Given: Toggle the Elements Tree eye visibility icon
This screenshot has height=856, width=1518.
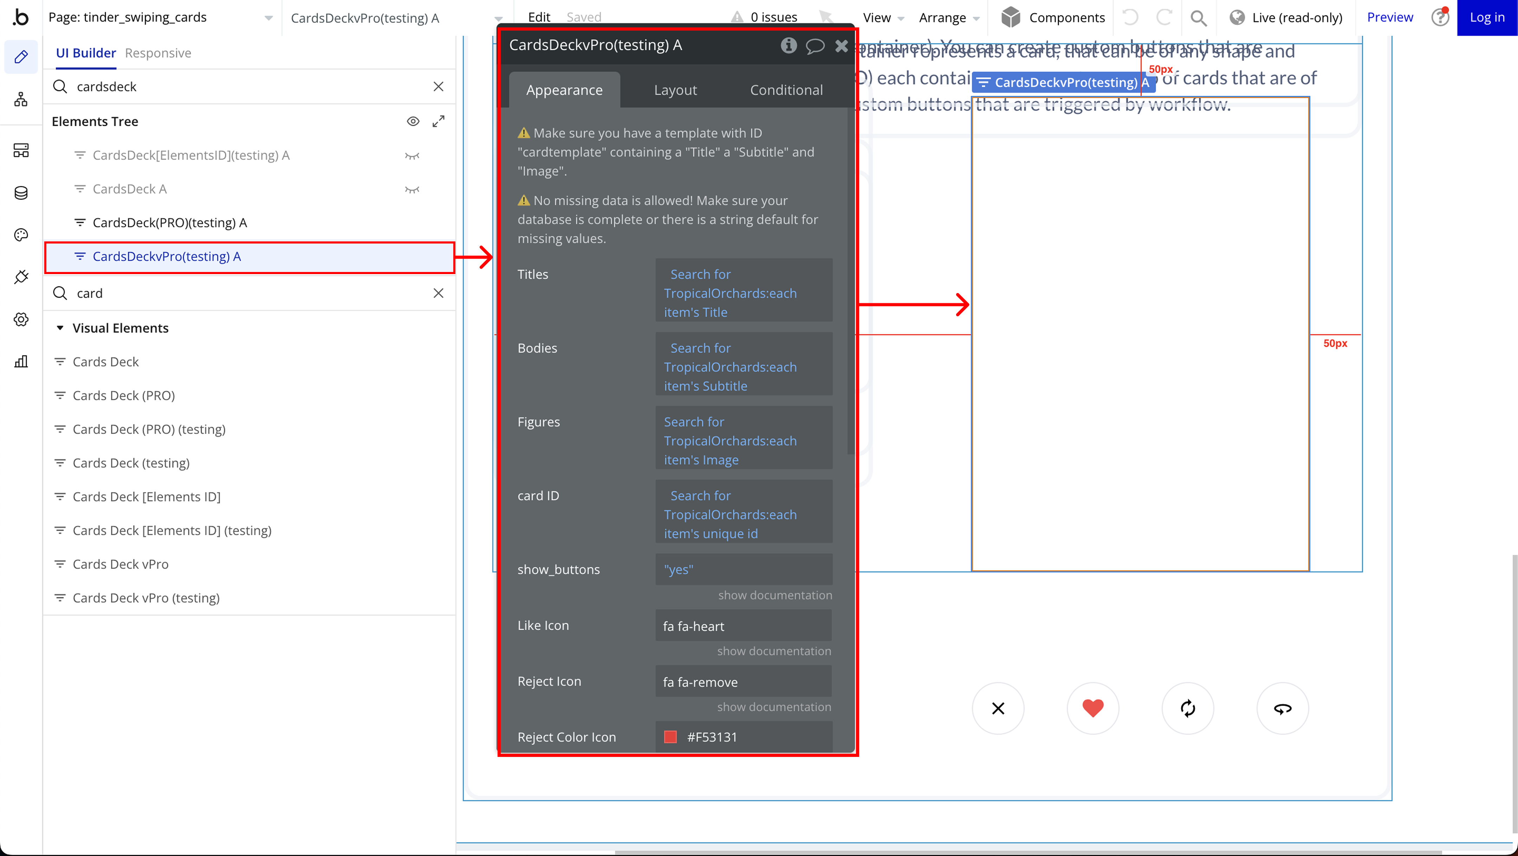Looking at the screenshot, I should [x=413, y=121].
